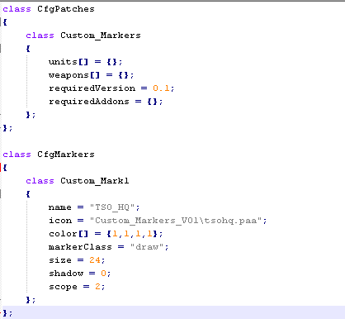This screenshot has height=319, width=345.
Task: Click the requiredAddons property name
Action: [89, 102]
